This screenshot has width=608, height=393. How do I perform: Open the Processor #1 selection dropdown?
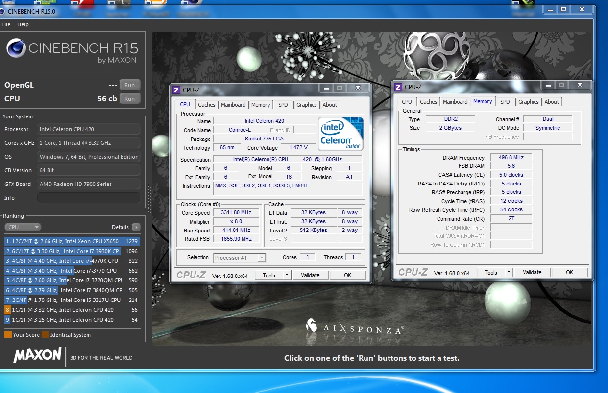pyautogui.click(x=240, y=258)
